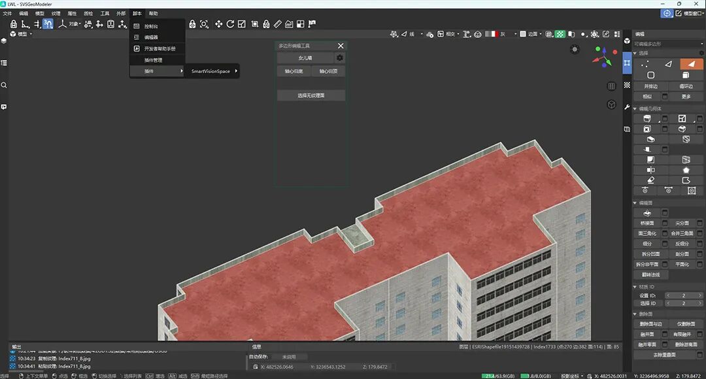Select vertex selection mode in edit panel

click(645, 64)
